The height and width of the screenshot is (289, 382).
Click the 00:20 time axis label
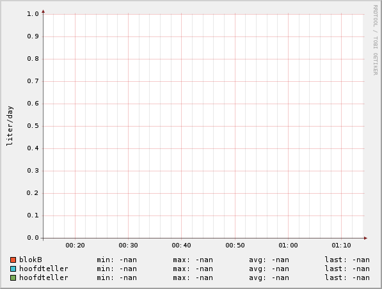(x=75, y=245)
